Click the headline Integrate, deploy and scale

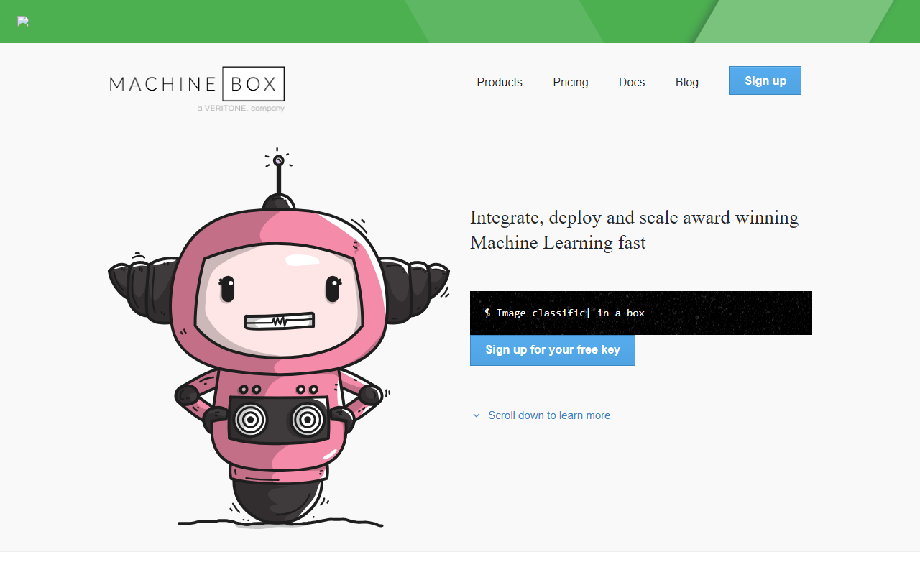[x=635, y=230]
